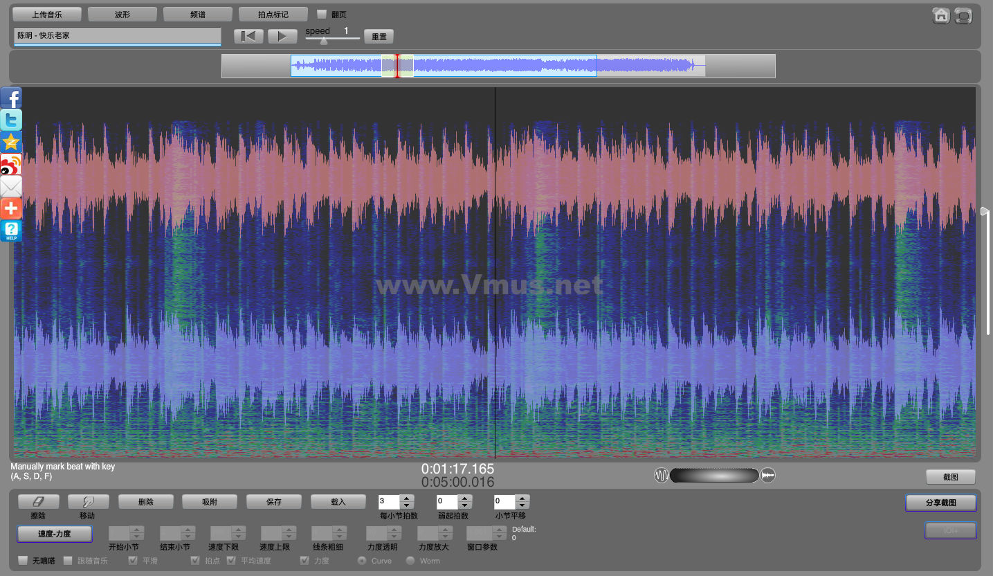Click the 载入 load button
Image resolution: width=993 pixels, height=576 pixels.
click(x=338, y=502)
